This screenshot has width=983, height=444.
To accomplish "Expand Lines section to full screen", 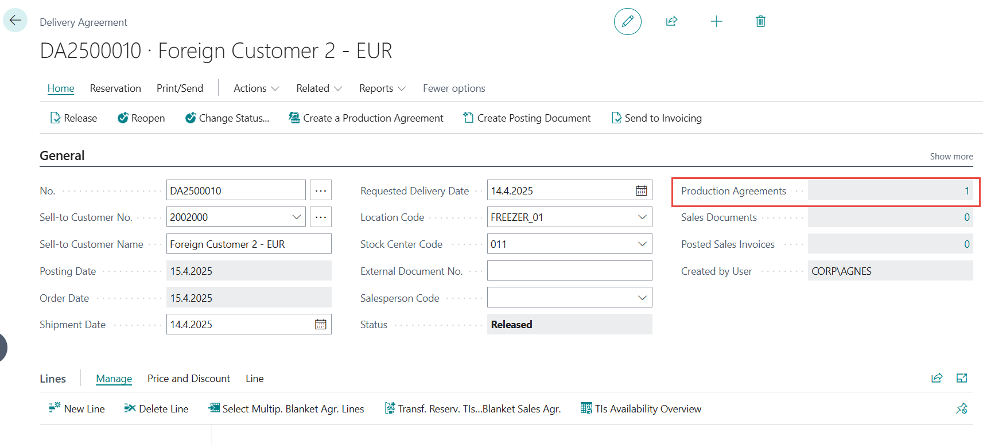I will 962,378.
